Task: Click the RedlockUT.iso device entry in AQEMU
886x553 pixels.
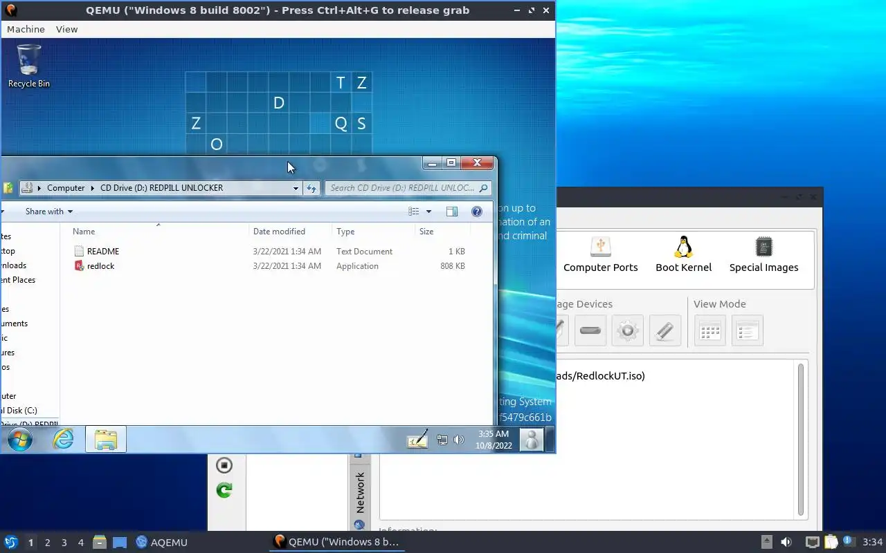Action: pos(600,376)
